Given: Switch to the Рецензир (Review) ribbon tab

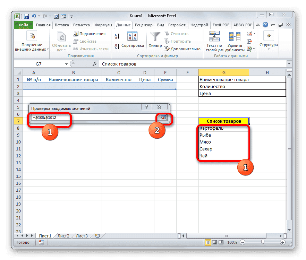Looking at the screenshot, I should [x=144, y=25].
